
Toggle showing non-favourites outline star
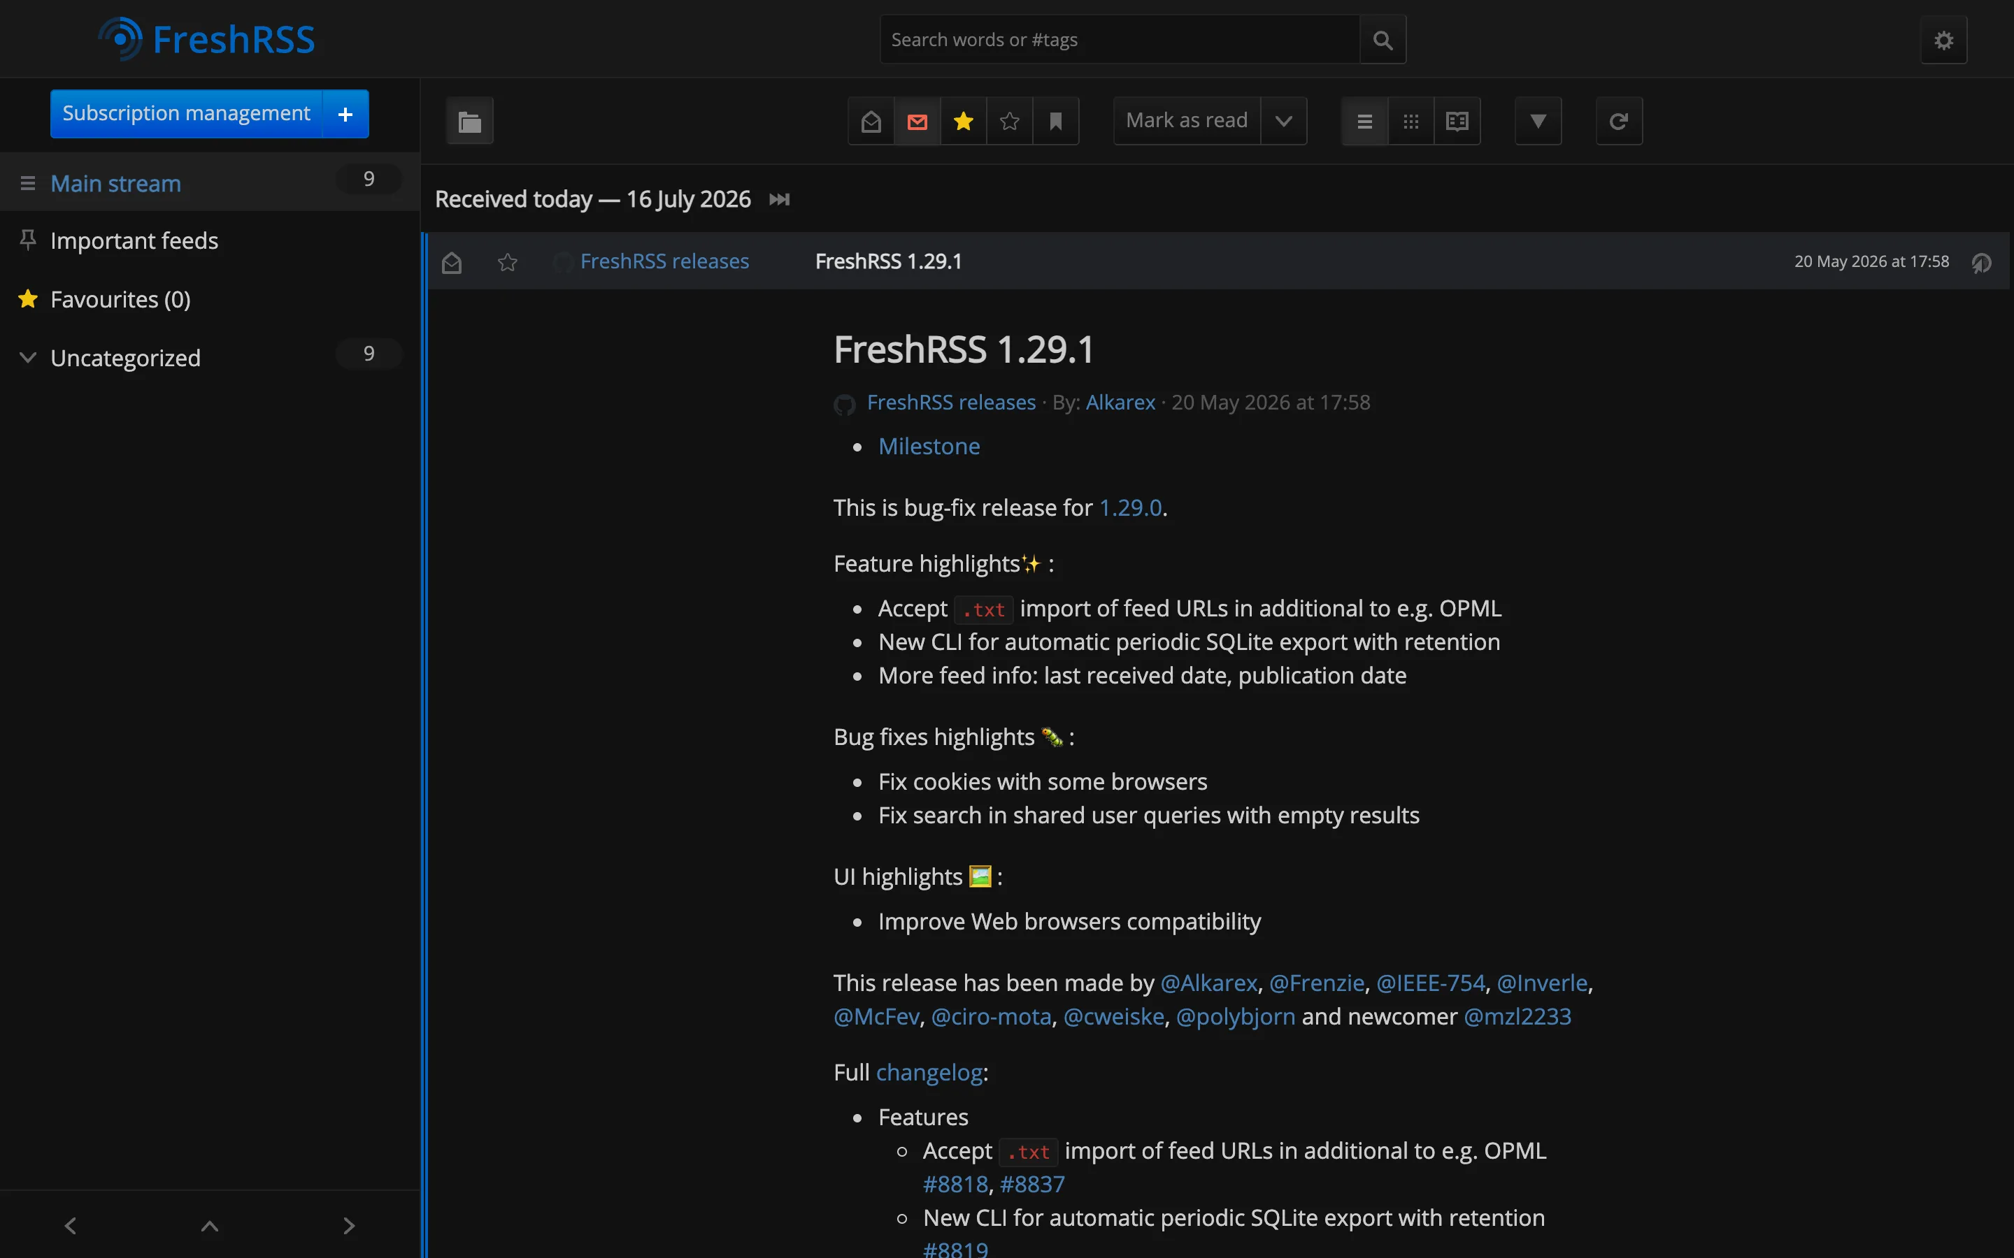tap(1010, 122)
